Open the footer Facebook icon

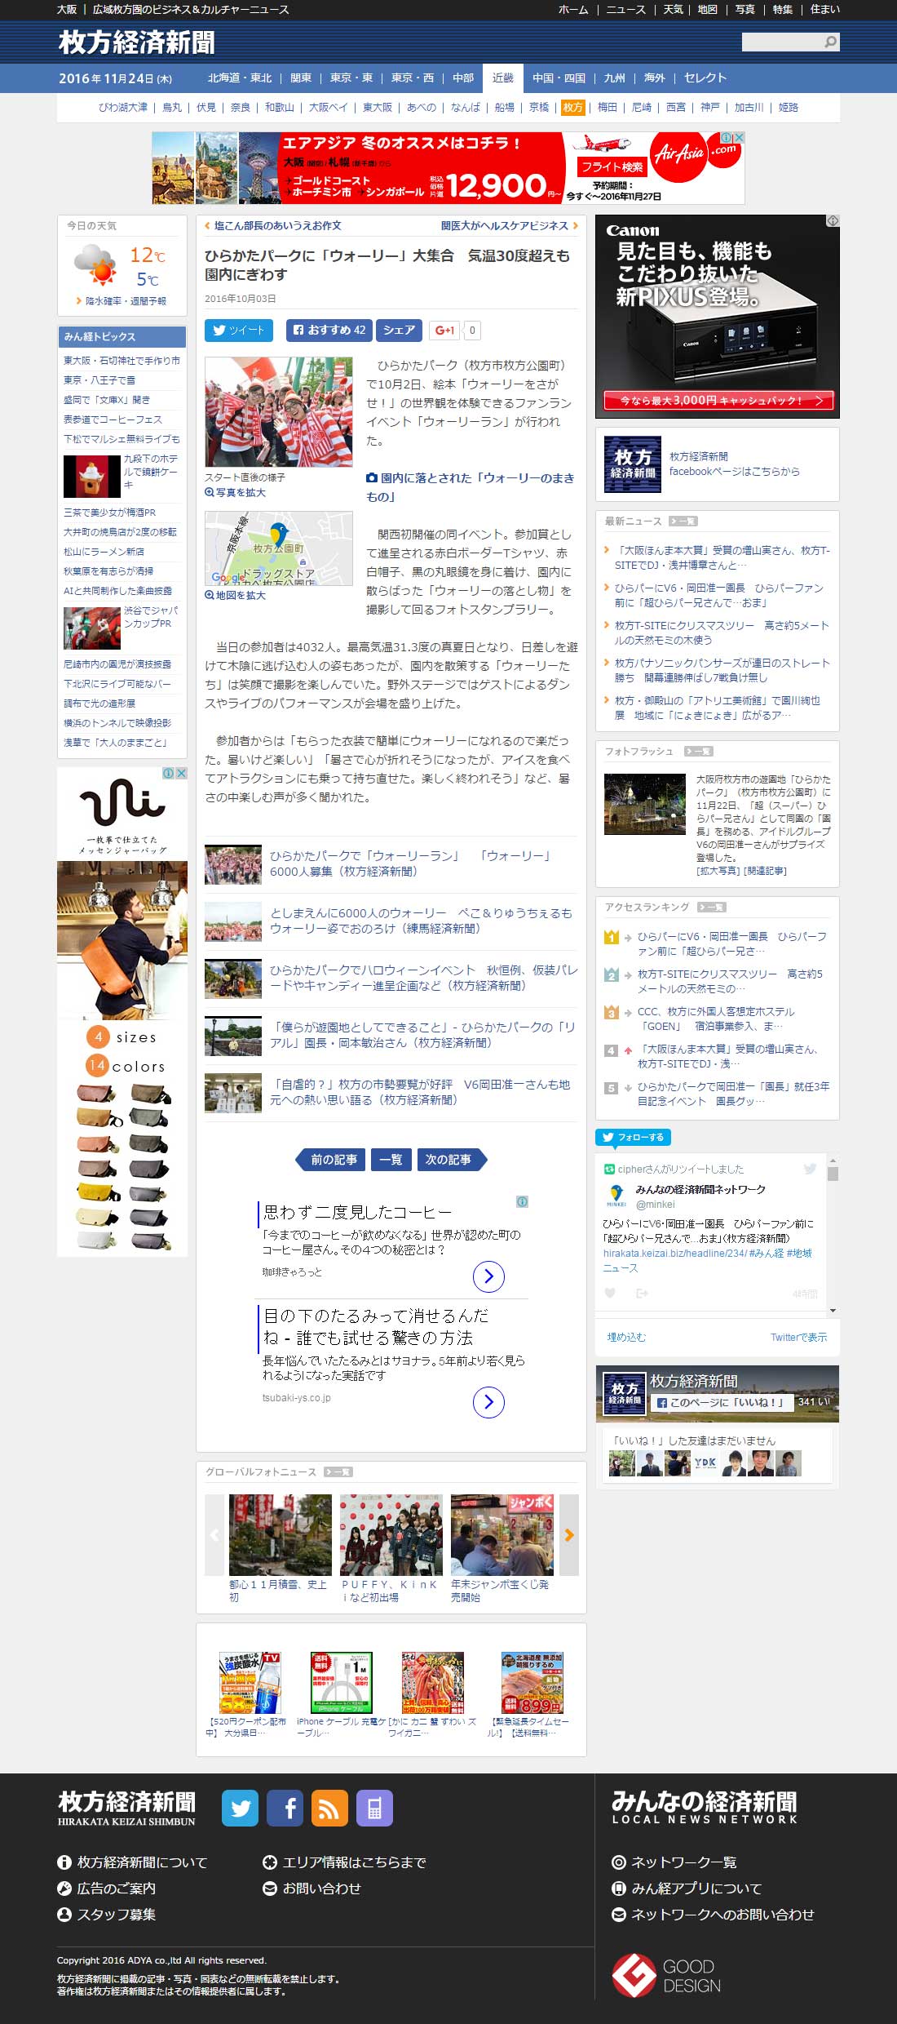click(x=285, y=1808)
